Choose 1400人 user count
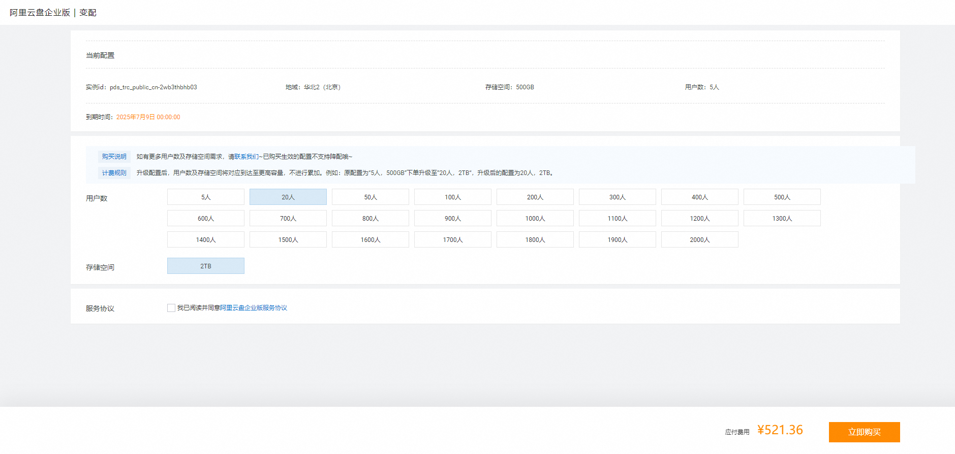Viewport: 955px width, 454px height. 206,239
